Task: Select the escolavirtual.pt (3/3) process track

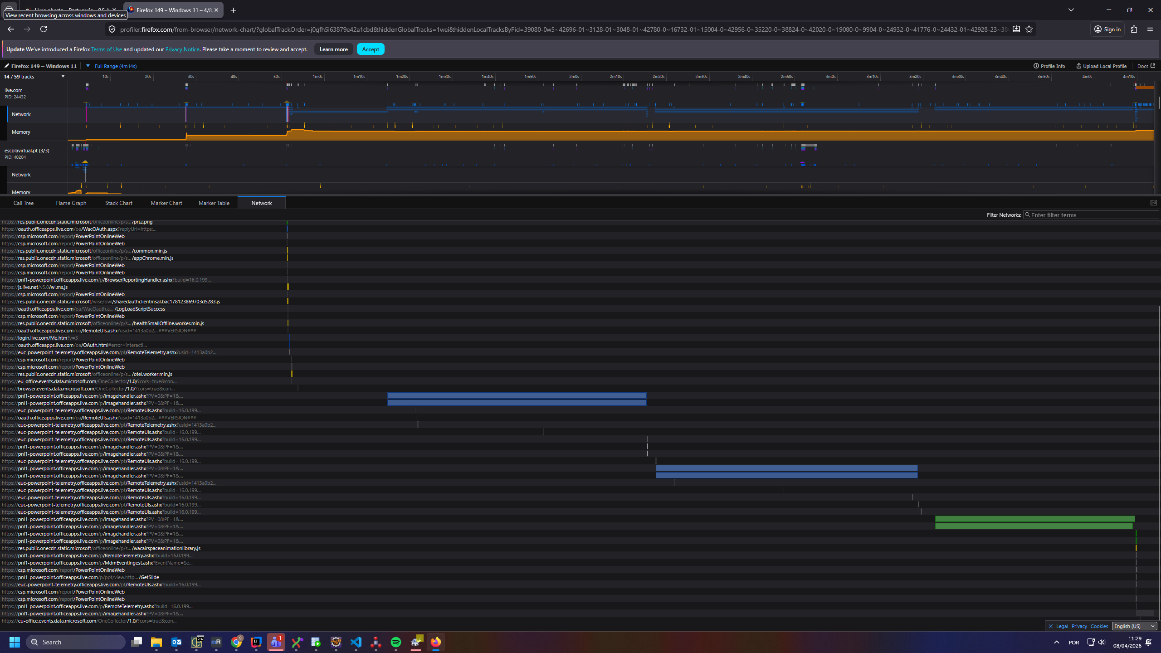Action: pos(34,154)
